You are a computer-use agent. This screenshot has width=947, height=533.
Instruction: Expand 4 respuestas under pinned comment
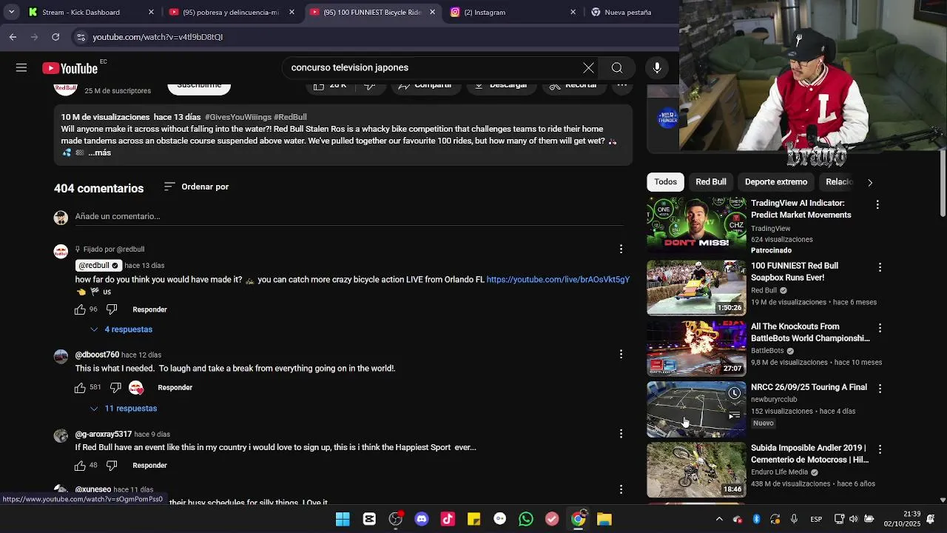click(121, 329)
